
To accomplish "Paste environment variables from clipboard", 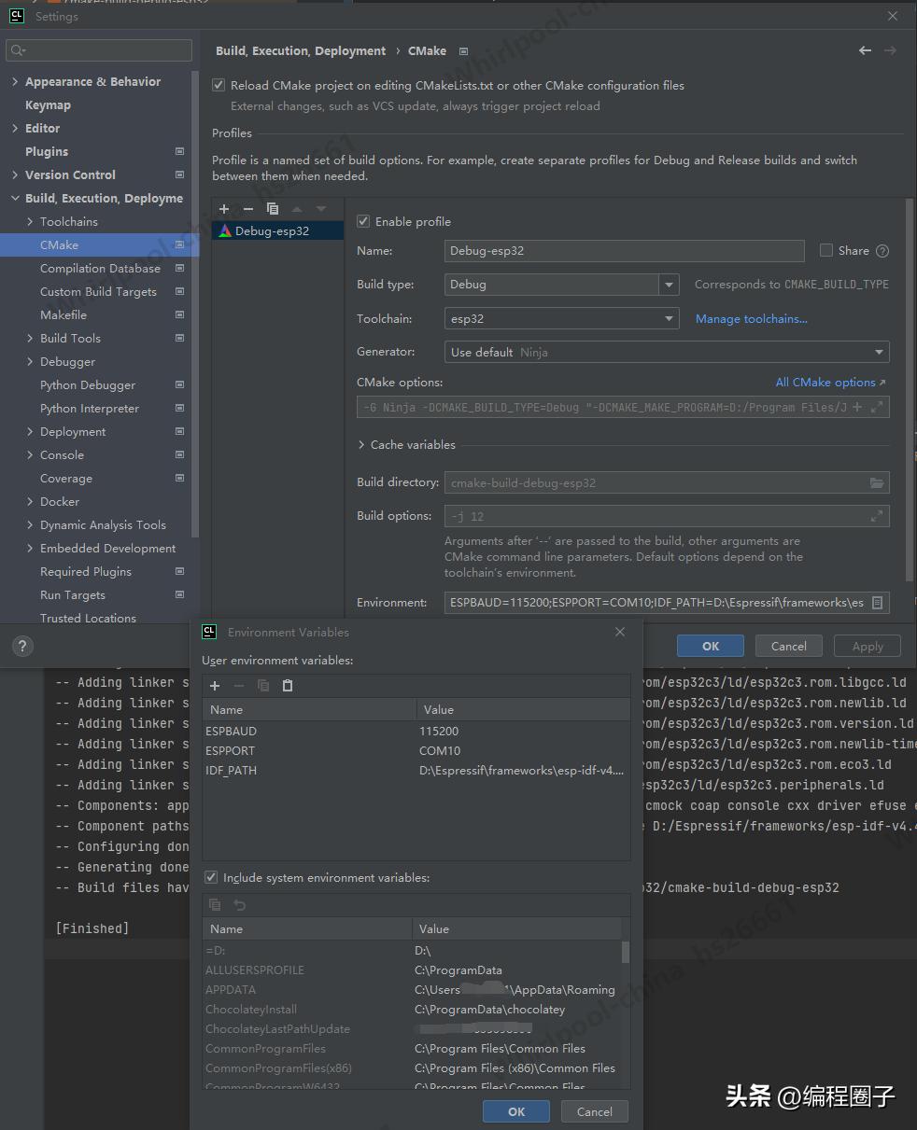I will [x=287, y=686].
